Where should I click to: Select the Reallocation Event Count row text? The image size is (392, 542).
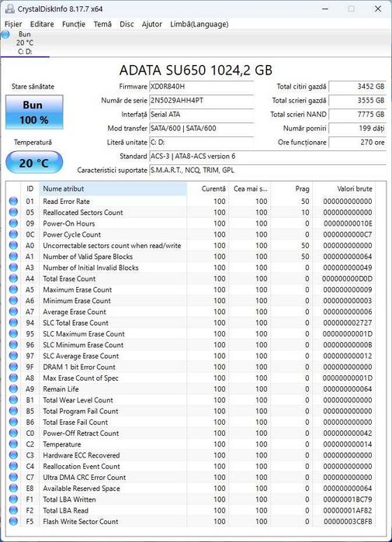point(82,466)
